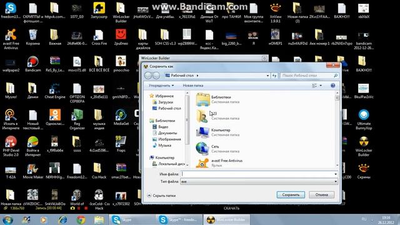The image size is (400, 225).
Task: Select Локальный диск in the navigation pane
Action: [168, 164]
